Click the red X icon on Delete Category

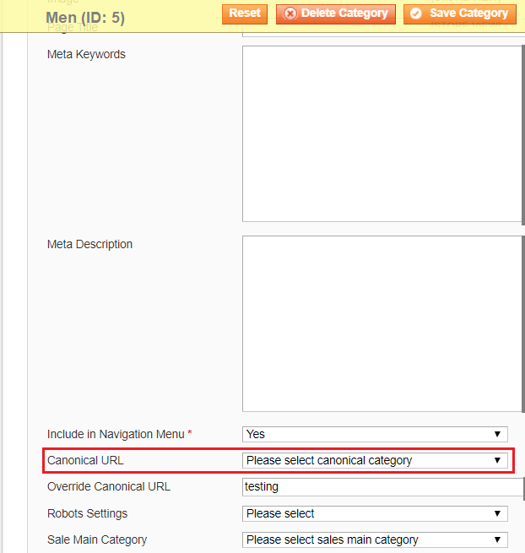point(290,14)
